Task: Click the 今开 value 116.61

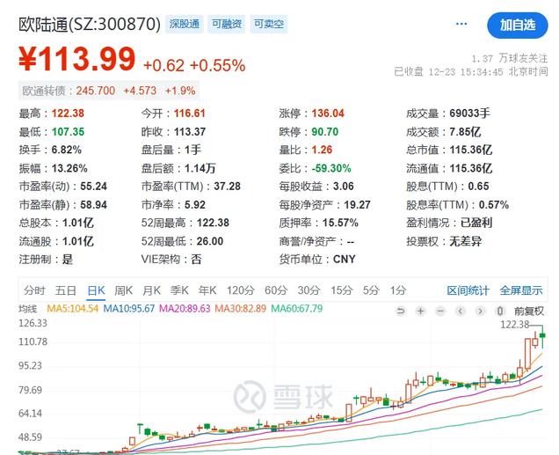Action: (190, 114)
